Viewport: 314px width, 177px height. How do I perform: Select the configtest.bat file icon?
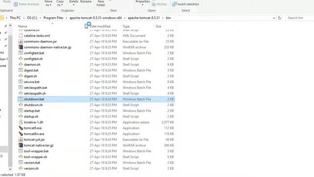click(21, 53)
